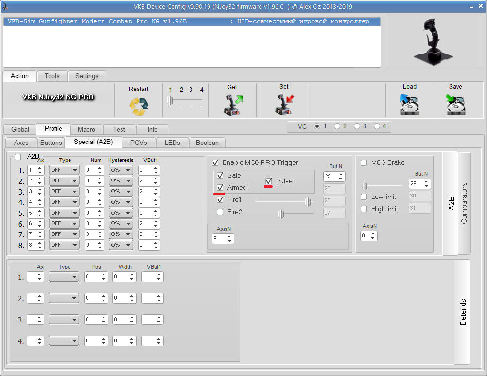Click the Get joystick icon
Viewport: 487px width, 376px height.
[x=233, y=105]
